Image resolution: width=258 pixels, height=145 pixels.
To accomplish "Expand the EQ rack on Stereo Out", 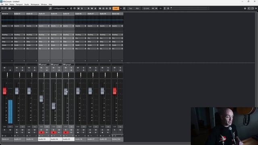I will tap(117, 49).
